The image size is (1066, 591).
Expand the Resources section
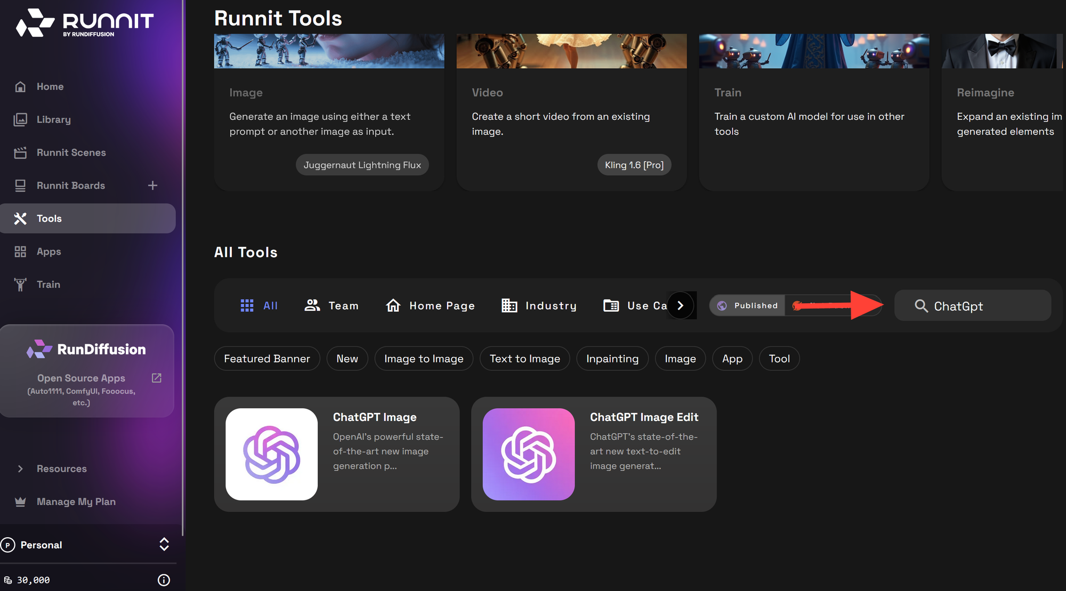(x=61, y=468)
